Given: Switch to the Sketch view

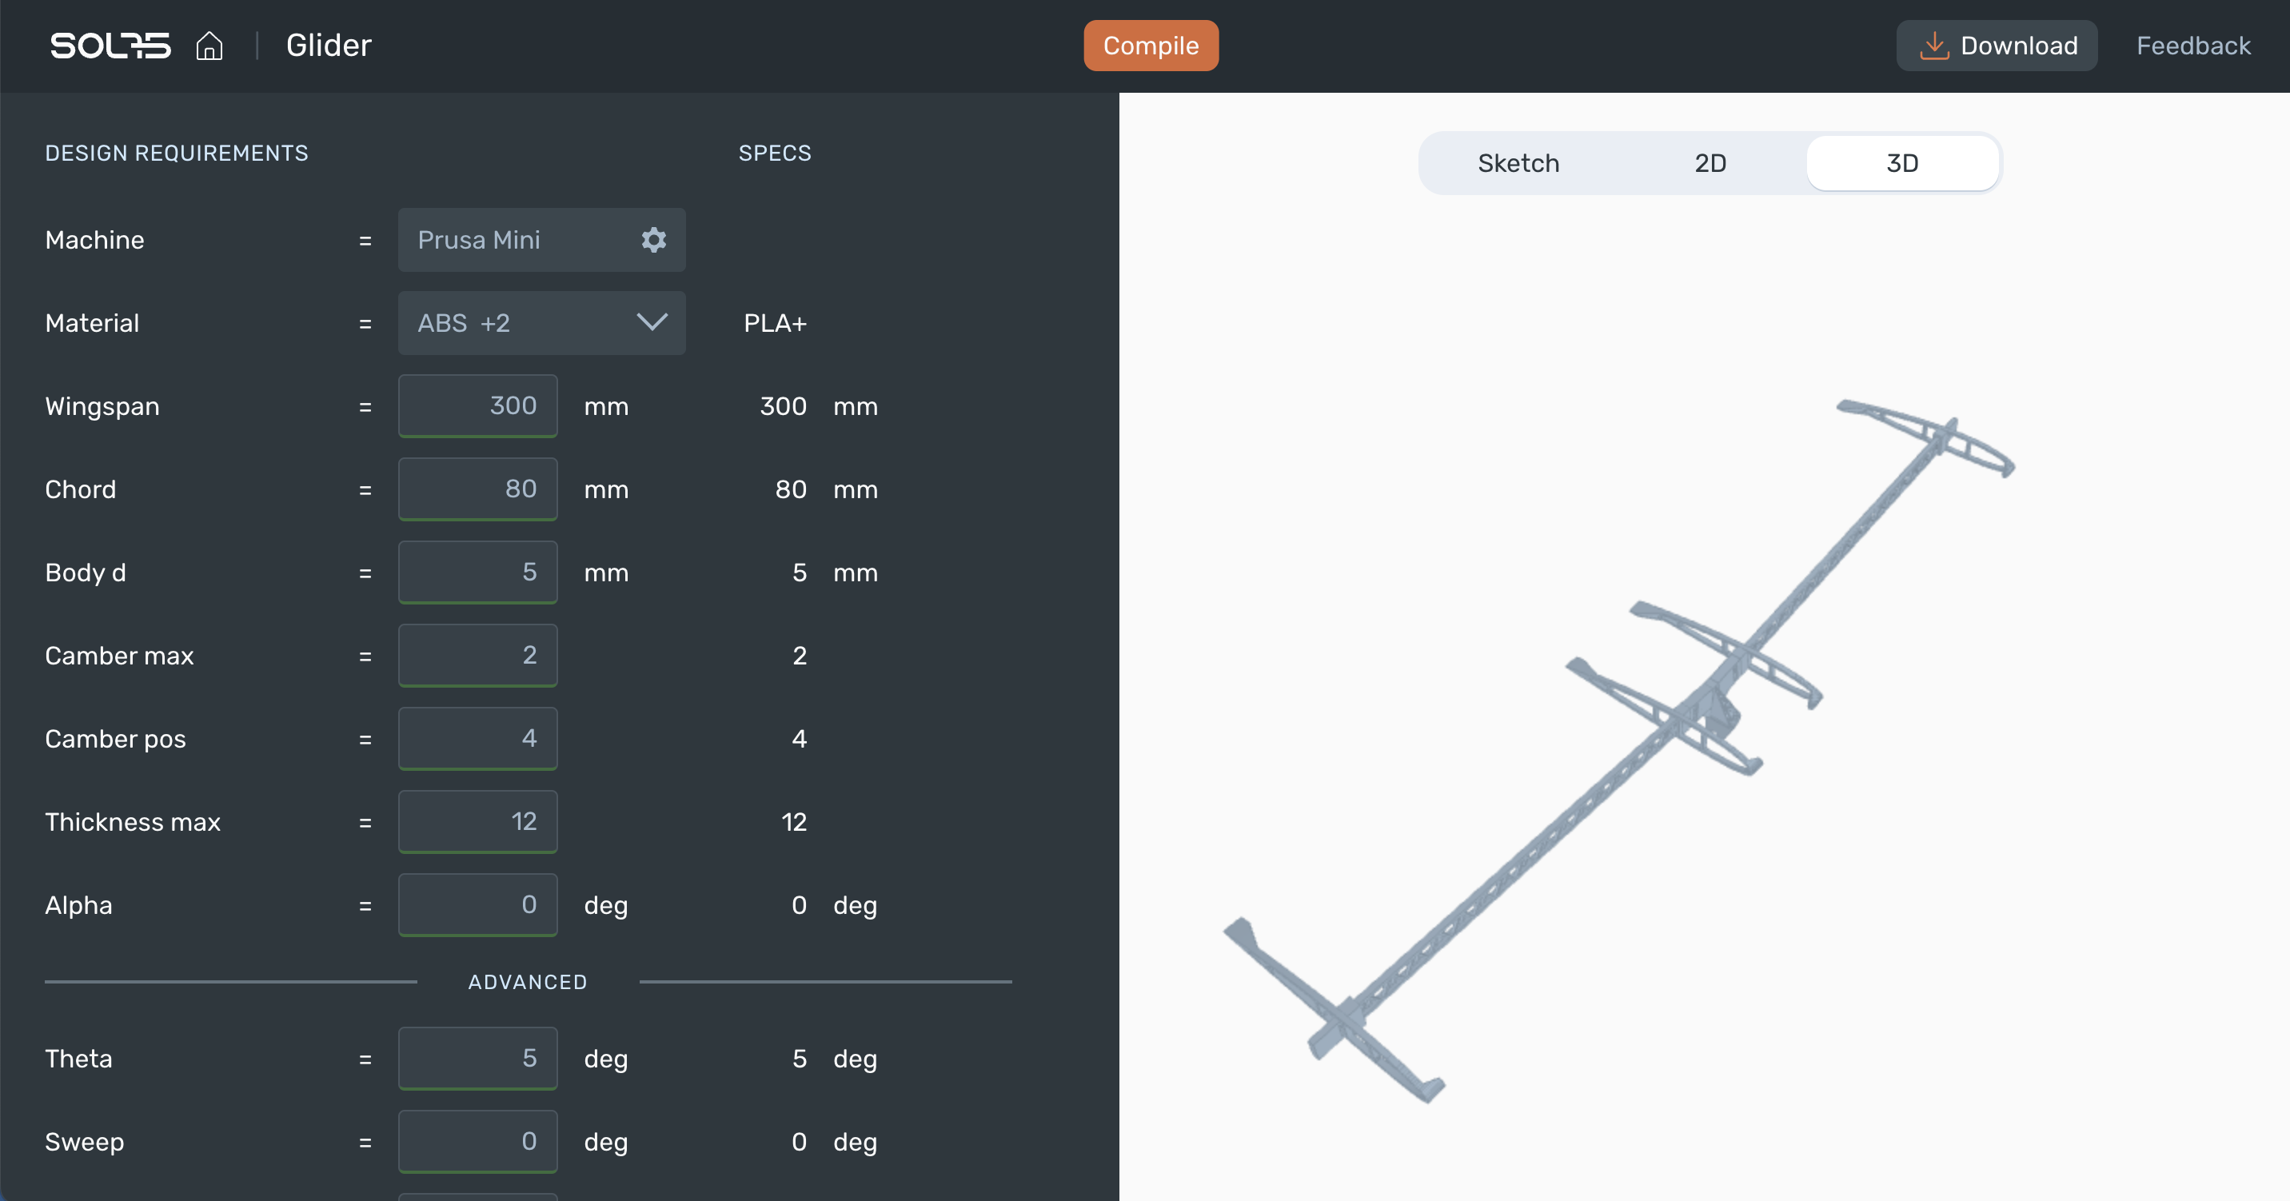Looking at the screenshot, I should (1518, 164).
